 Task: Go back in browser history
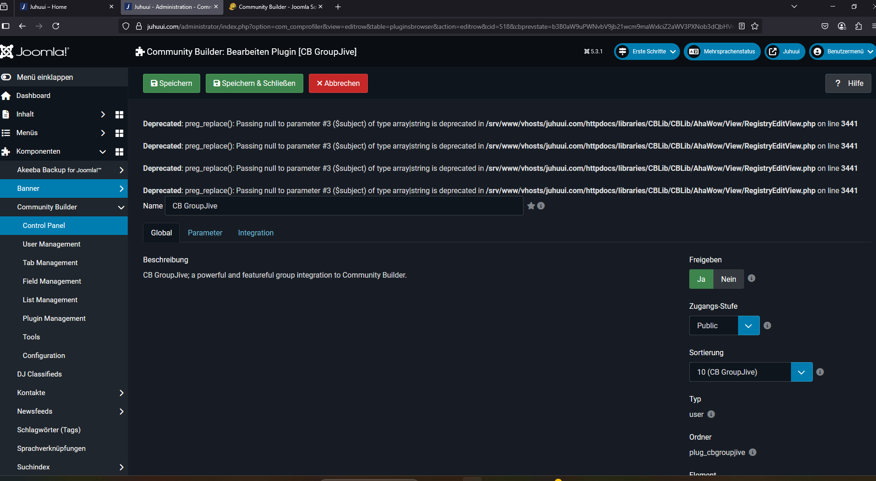coord(22,26)
